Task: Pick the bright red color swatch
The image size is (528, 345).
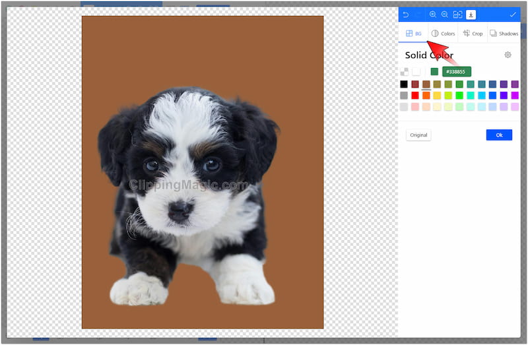Action: tap(415, 96)
